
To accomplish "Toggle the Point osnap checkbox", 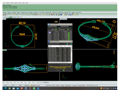I will pos(5,82).
